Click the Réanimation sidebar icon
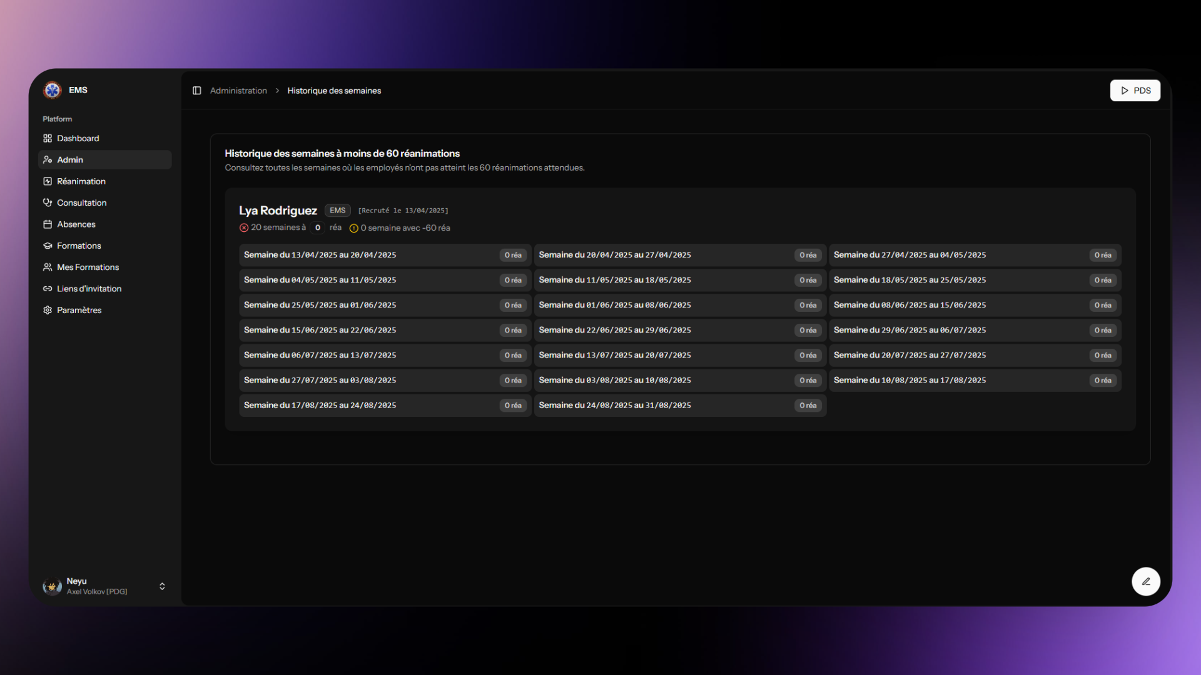 point(48,181)
